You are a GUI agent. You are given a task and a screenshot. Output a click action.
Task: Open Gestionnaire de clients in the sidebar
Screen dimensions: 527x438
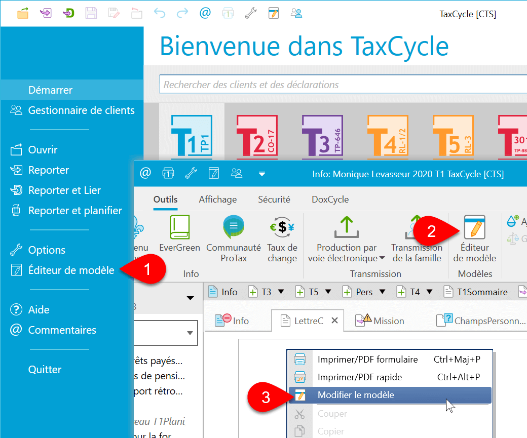72,110
